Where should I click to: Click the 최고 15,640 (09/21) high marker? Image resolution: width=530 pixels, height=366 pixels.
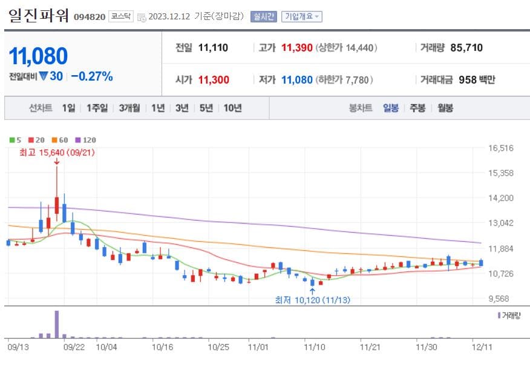pyautogui.click(x=57, y=153)
